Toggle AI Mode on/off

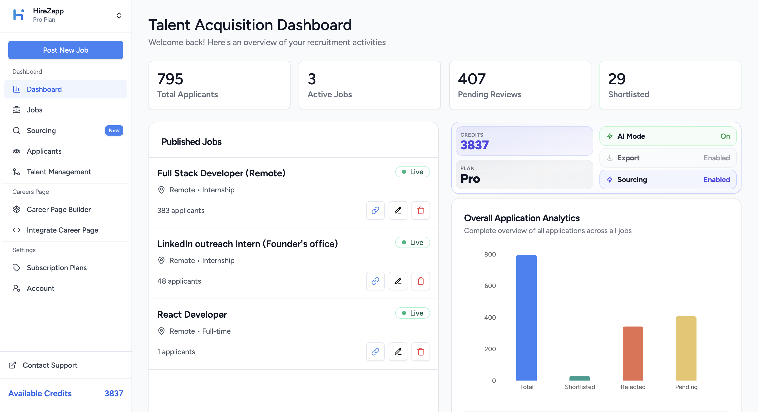tap(668, 136)
